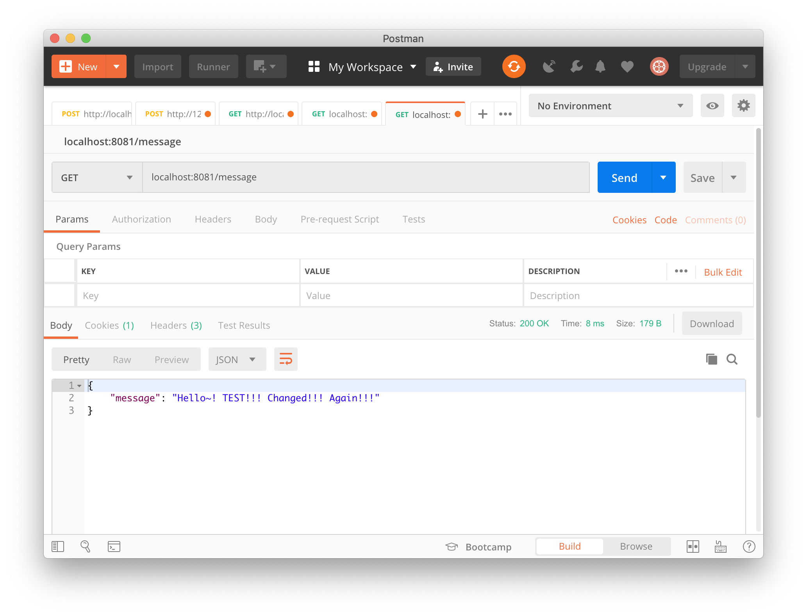
Task: Click the request URL input field
Action: pos(366,178)
